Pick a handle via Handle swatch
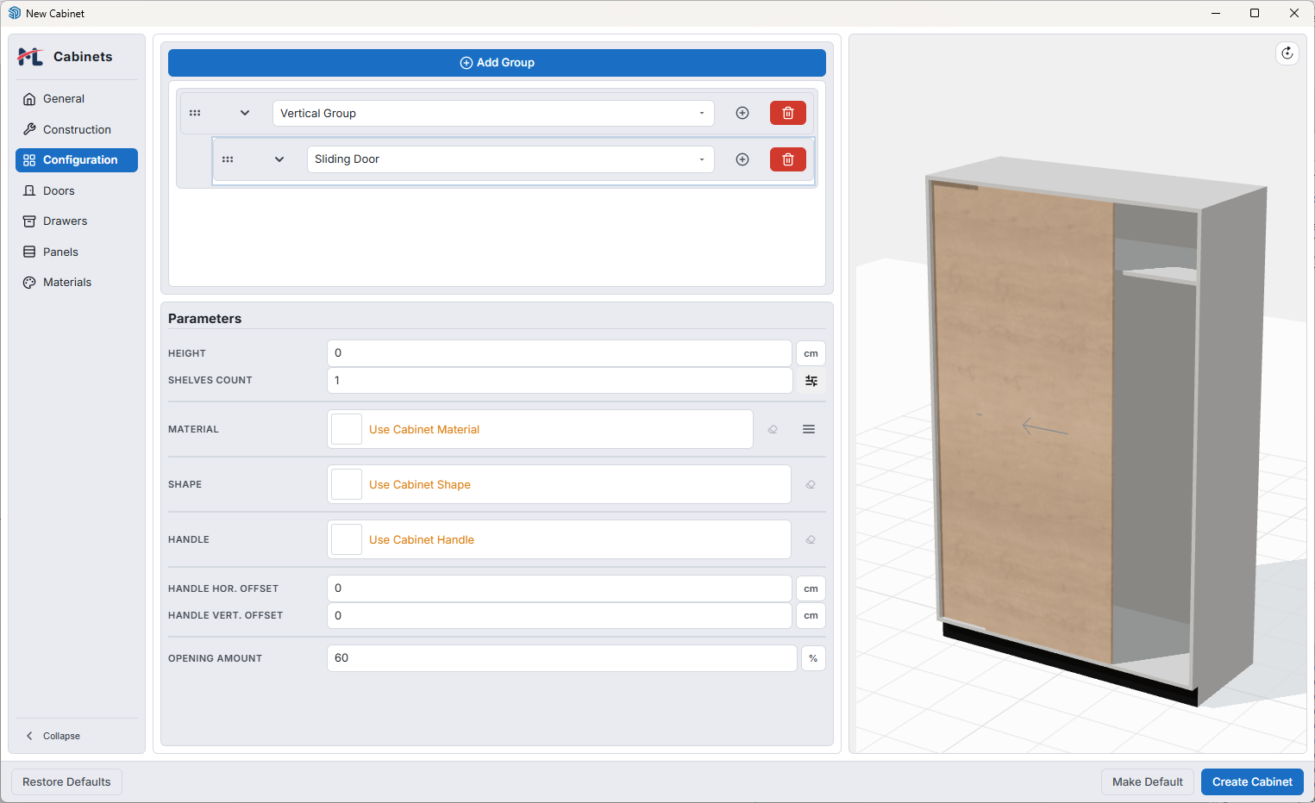This screenshot has width=1315, height=803. point(347,539)
